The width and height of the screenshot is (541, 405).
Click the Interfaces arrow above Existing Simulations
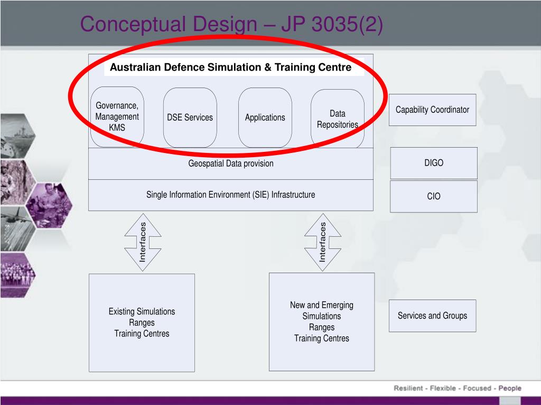pyautogui.click(x=143, y=242)
